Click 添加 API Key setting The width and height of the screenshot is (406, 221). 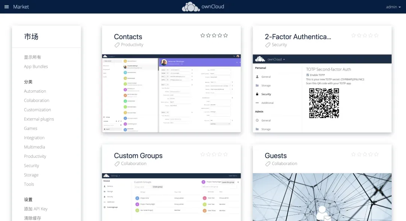point(36,209)
